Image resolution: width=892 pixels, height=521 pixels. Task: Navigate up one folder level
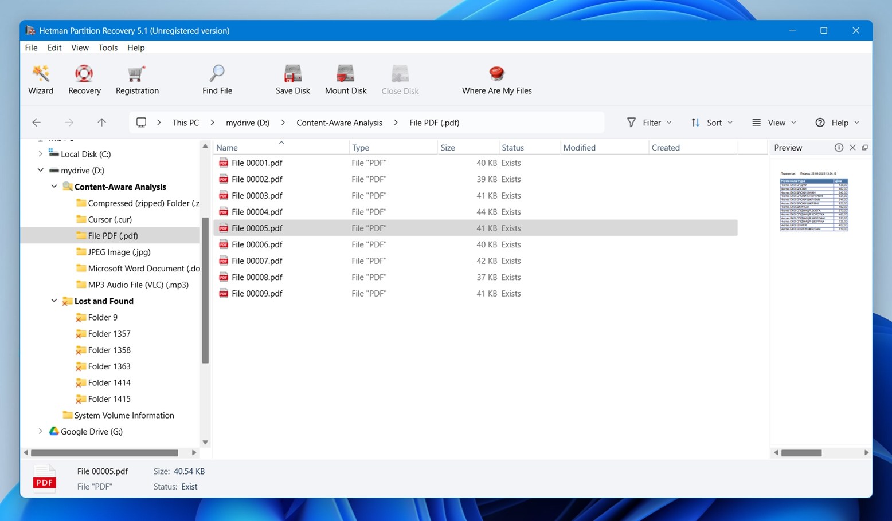click(101, 123)
